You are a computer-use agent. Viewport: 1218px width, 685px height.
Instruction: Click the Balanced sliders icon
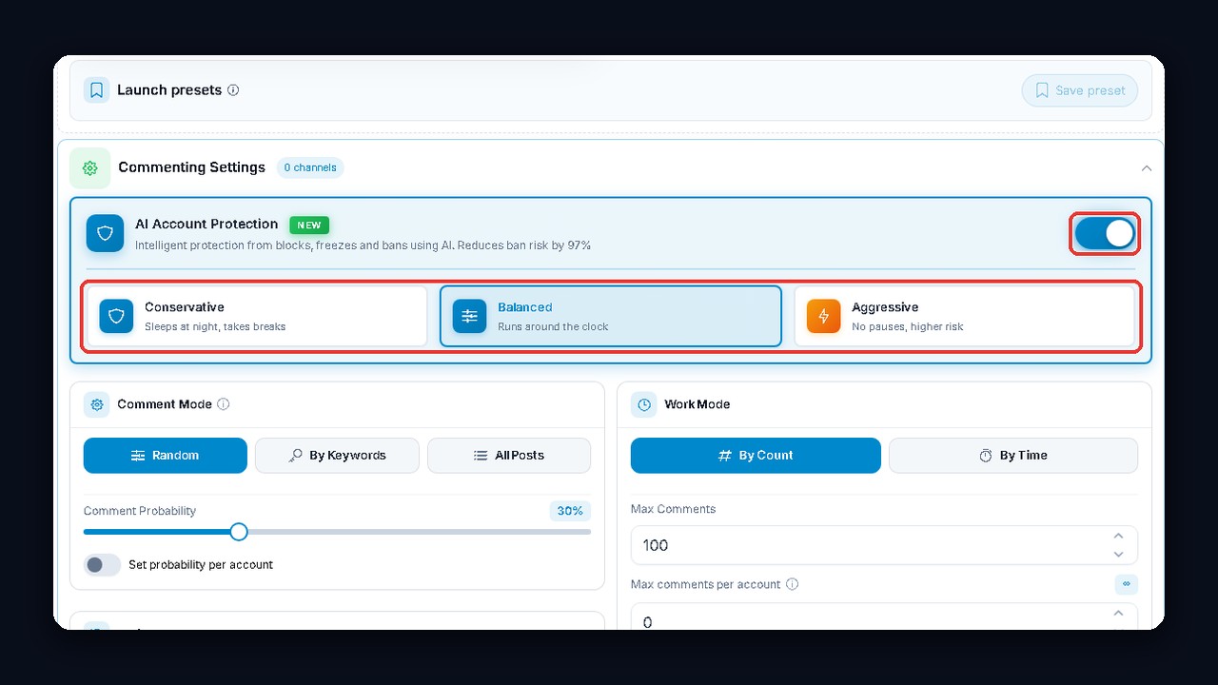469,316
